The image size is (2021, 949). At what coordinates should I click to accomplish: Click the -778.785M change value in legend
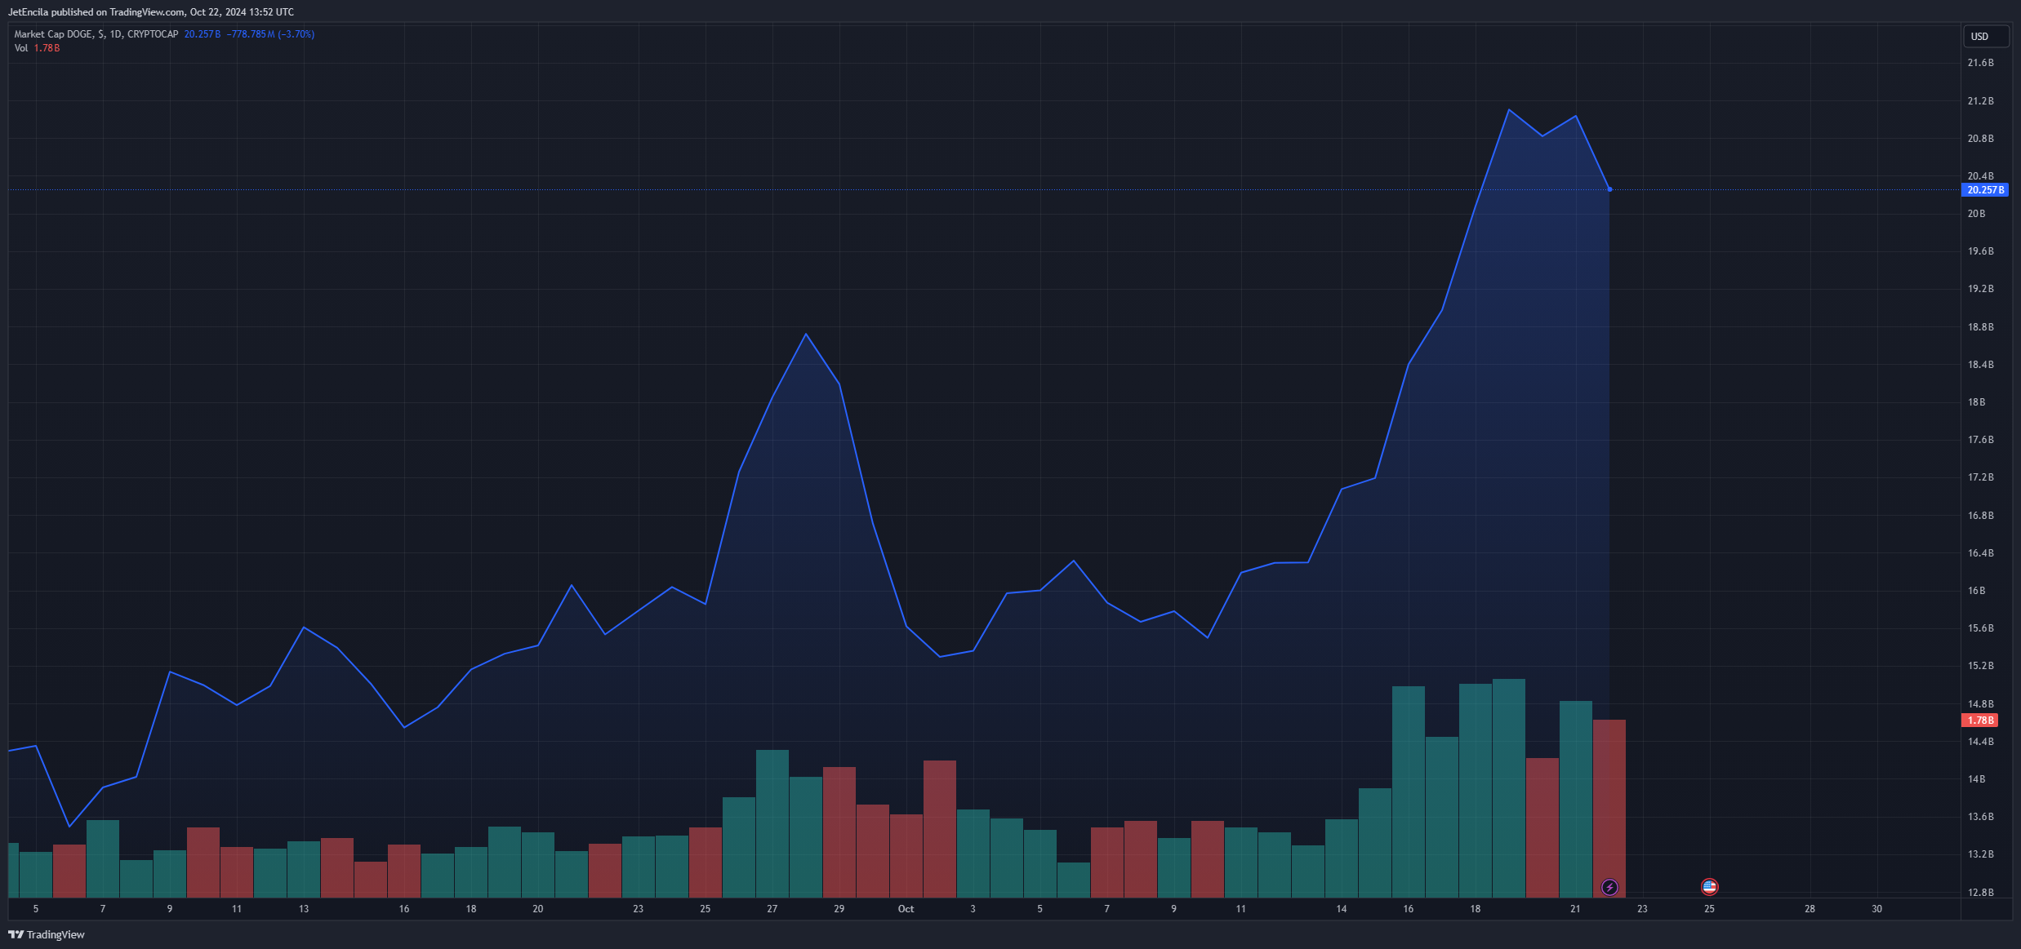click(251, 34)
